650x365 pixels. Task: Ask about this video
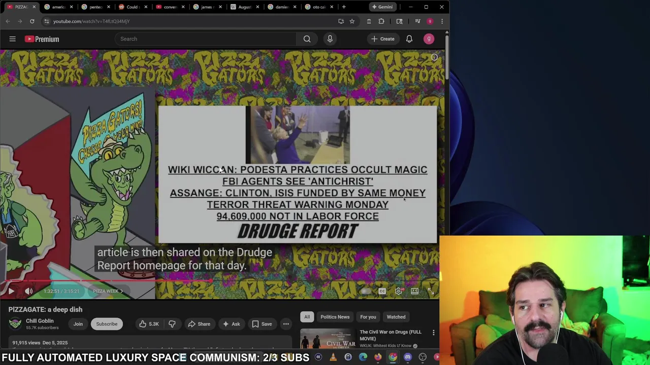pos(231,324)
